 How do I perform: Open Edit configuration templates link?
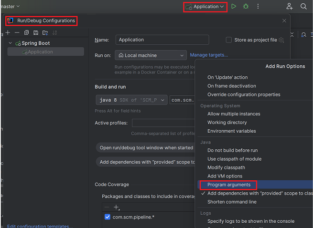(x=40, y=226)
